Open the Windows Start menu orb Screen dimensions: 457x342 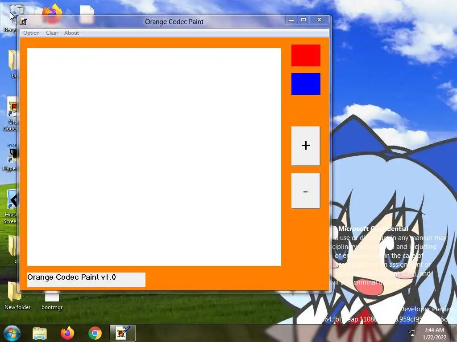[12, 333]
